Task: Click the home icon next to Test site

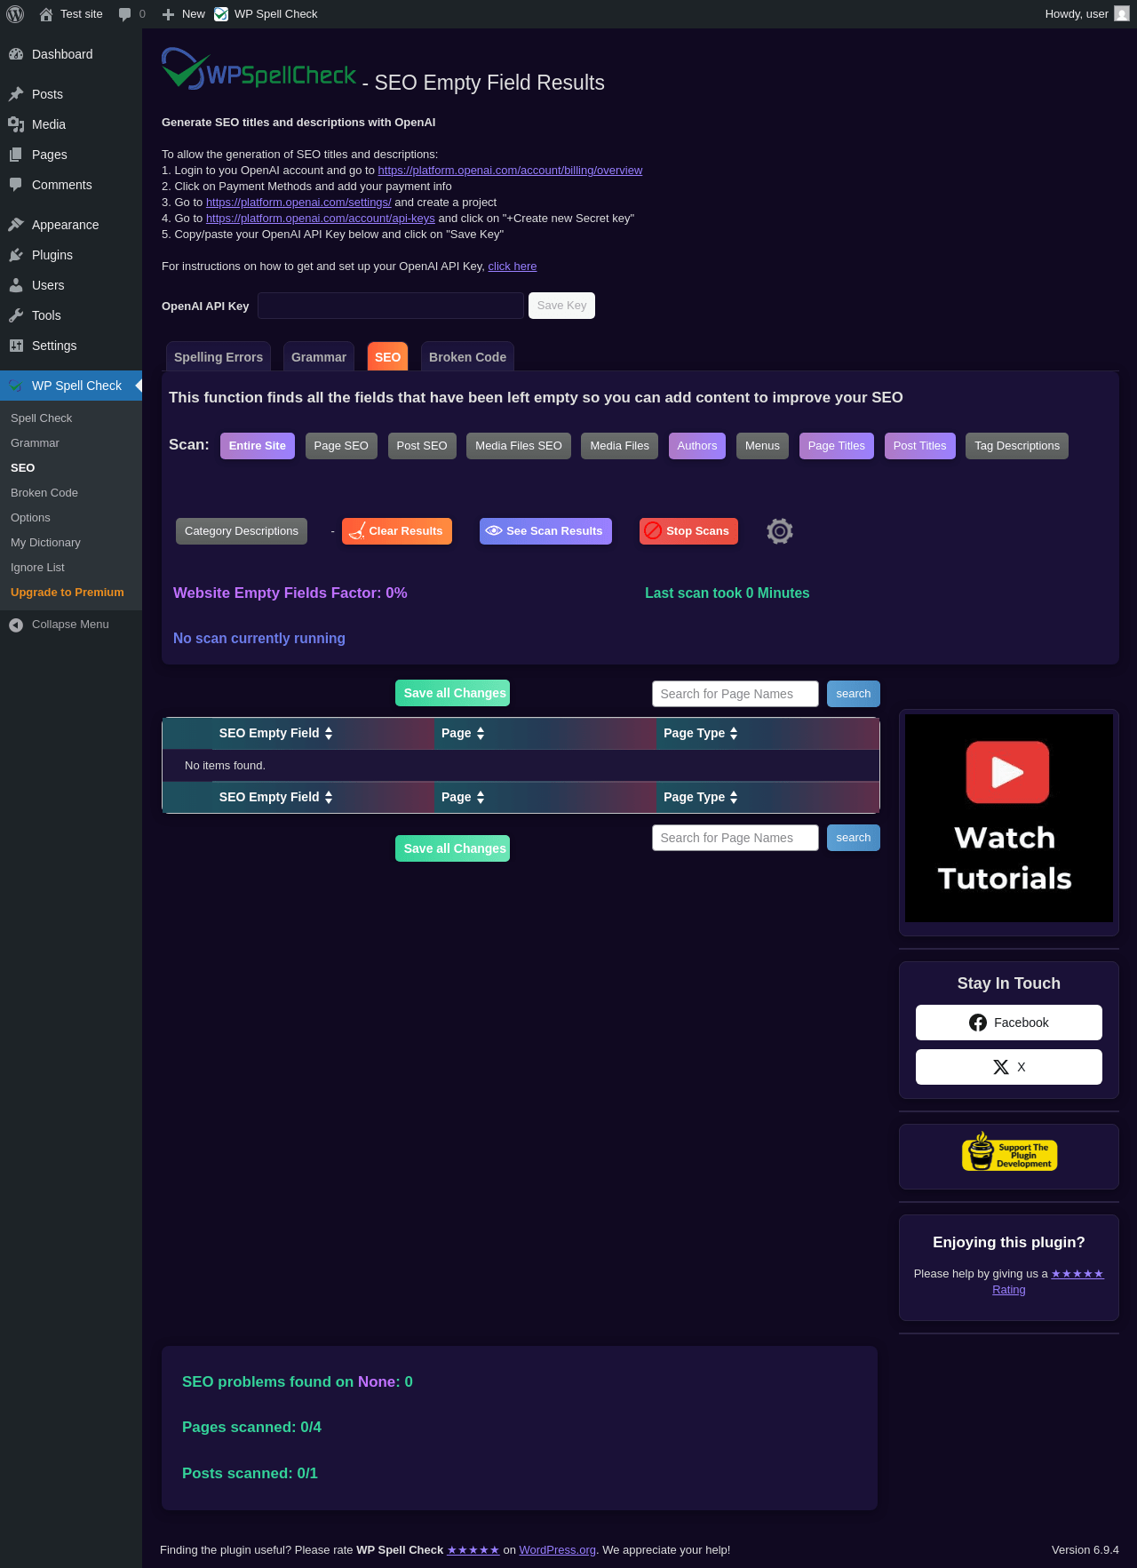Action: point(46,14)
